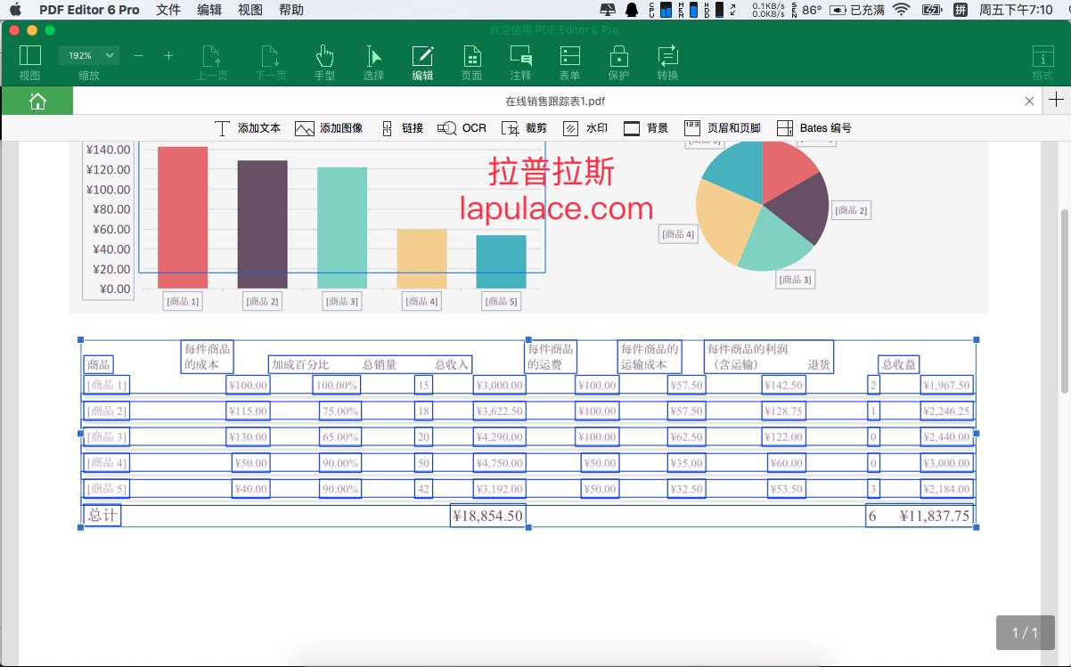The image size is (1071, 667).
Task: Click the zoom in plus button
Action: (x=168, y=56)
